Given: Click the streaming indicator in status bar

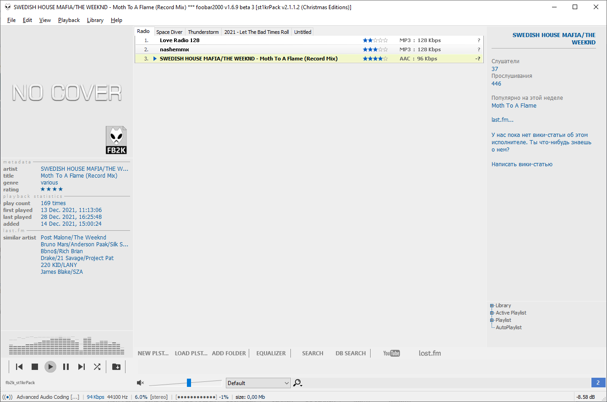Looking at the screenshot, I should pyautogui.click(x=8, y=397).
